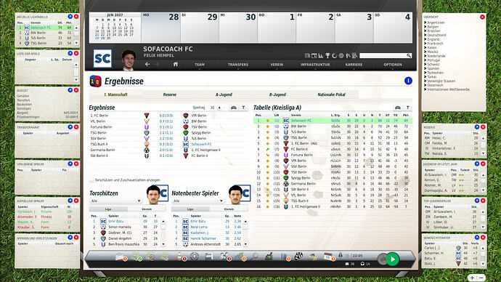Click the blue button on the Transfermarkt widget

click(70, 127)
